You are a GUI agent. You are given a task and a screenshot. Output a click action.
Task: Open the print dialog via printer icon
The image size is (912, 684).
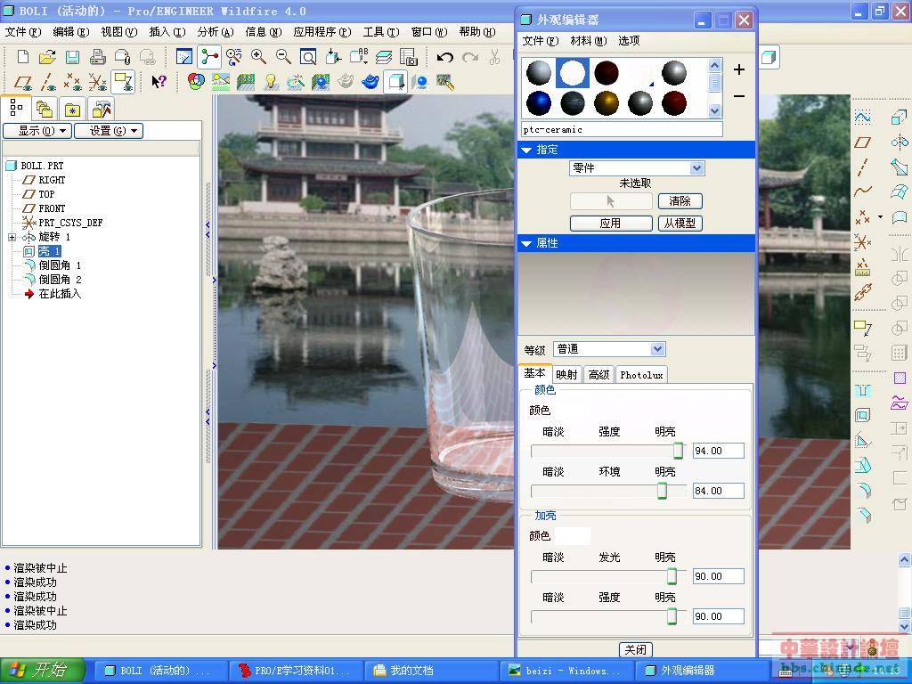pos(98,57)
